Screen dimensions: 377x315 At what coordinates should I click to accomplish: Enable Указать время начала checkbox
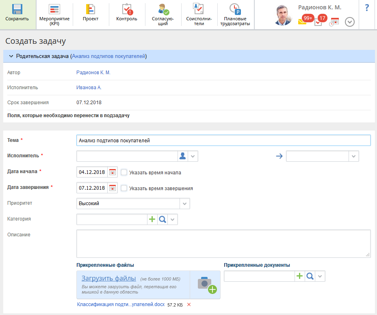tap(124, 172)
